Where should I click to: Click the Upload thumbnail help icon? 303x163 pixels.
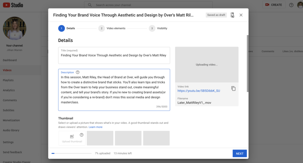(x=82, y=135)
